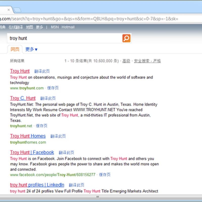The width and height of the screenshot is (202, 202).
Task: Select the 网页 tab
Action: 15,49
